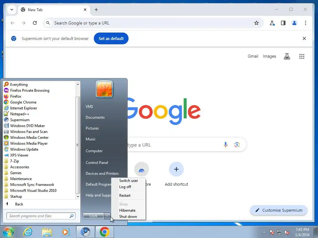Choose Switch user from power menu
Image resolution: width=318 pixels, height=238 pixels.
click(129, 181)
